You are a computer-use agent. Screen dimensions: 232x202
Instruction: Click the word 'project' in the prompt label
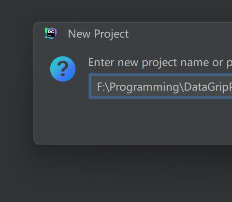[159, 63]
